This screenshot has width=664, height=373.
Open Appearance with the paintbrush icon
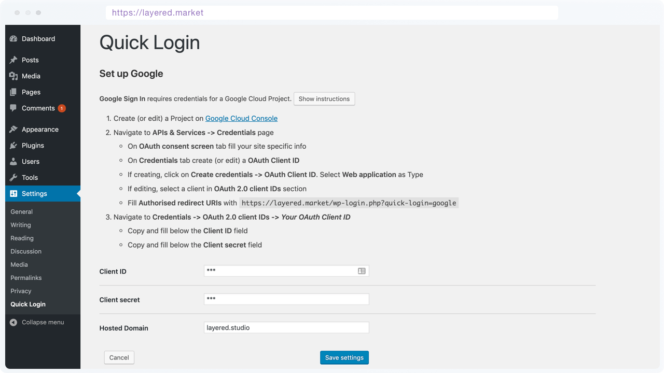click(13, 129)
